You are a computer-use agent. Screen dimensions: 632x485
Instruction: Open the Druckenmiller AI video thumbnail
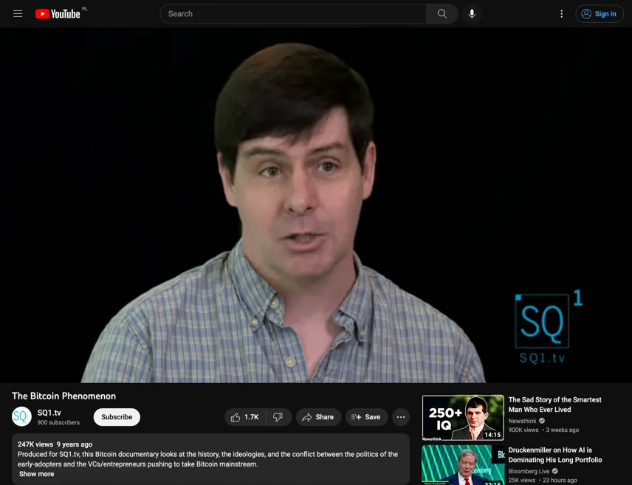[463, 465]
